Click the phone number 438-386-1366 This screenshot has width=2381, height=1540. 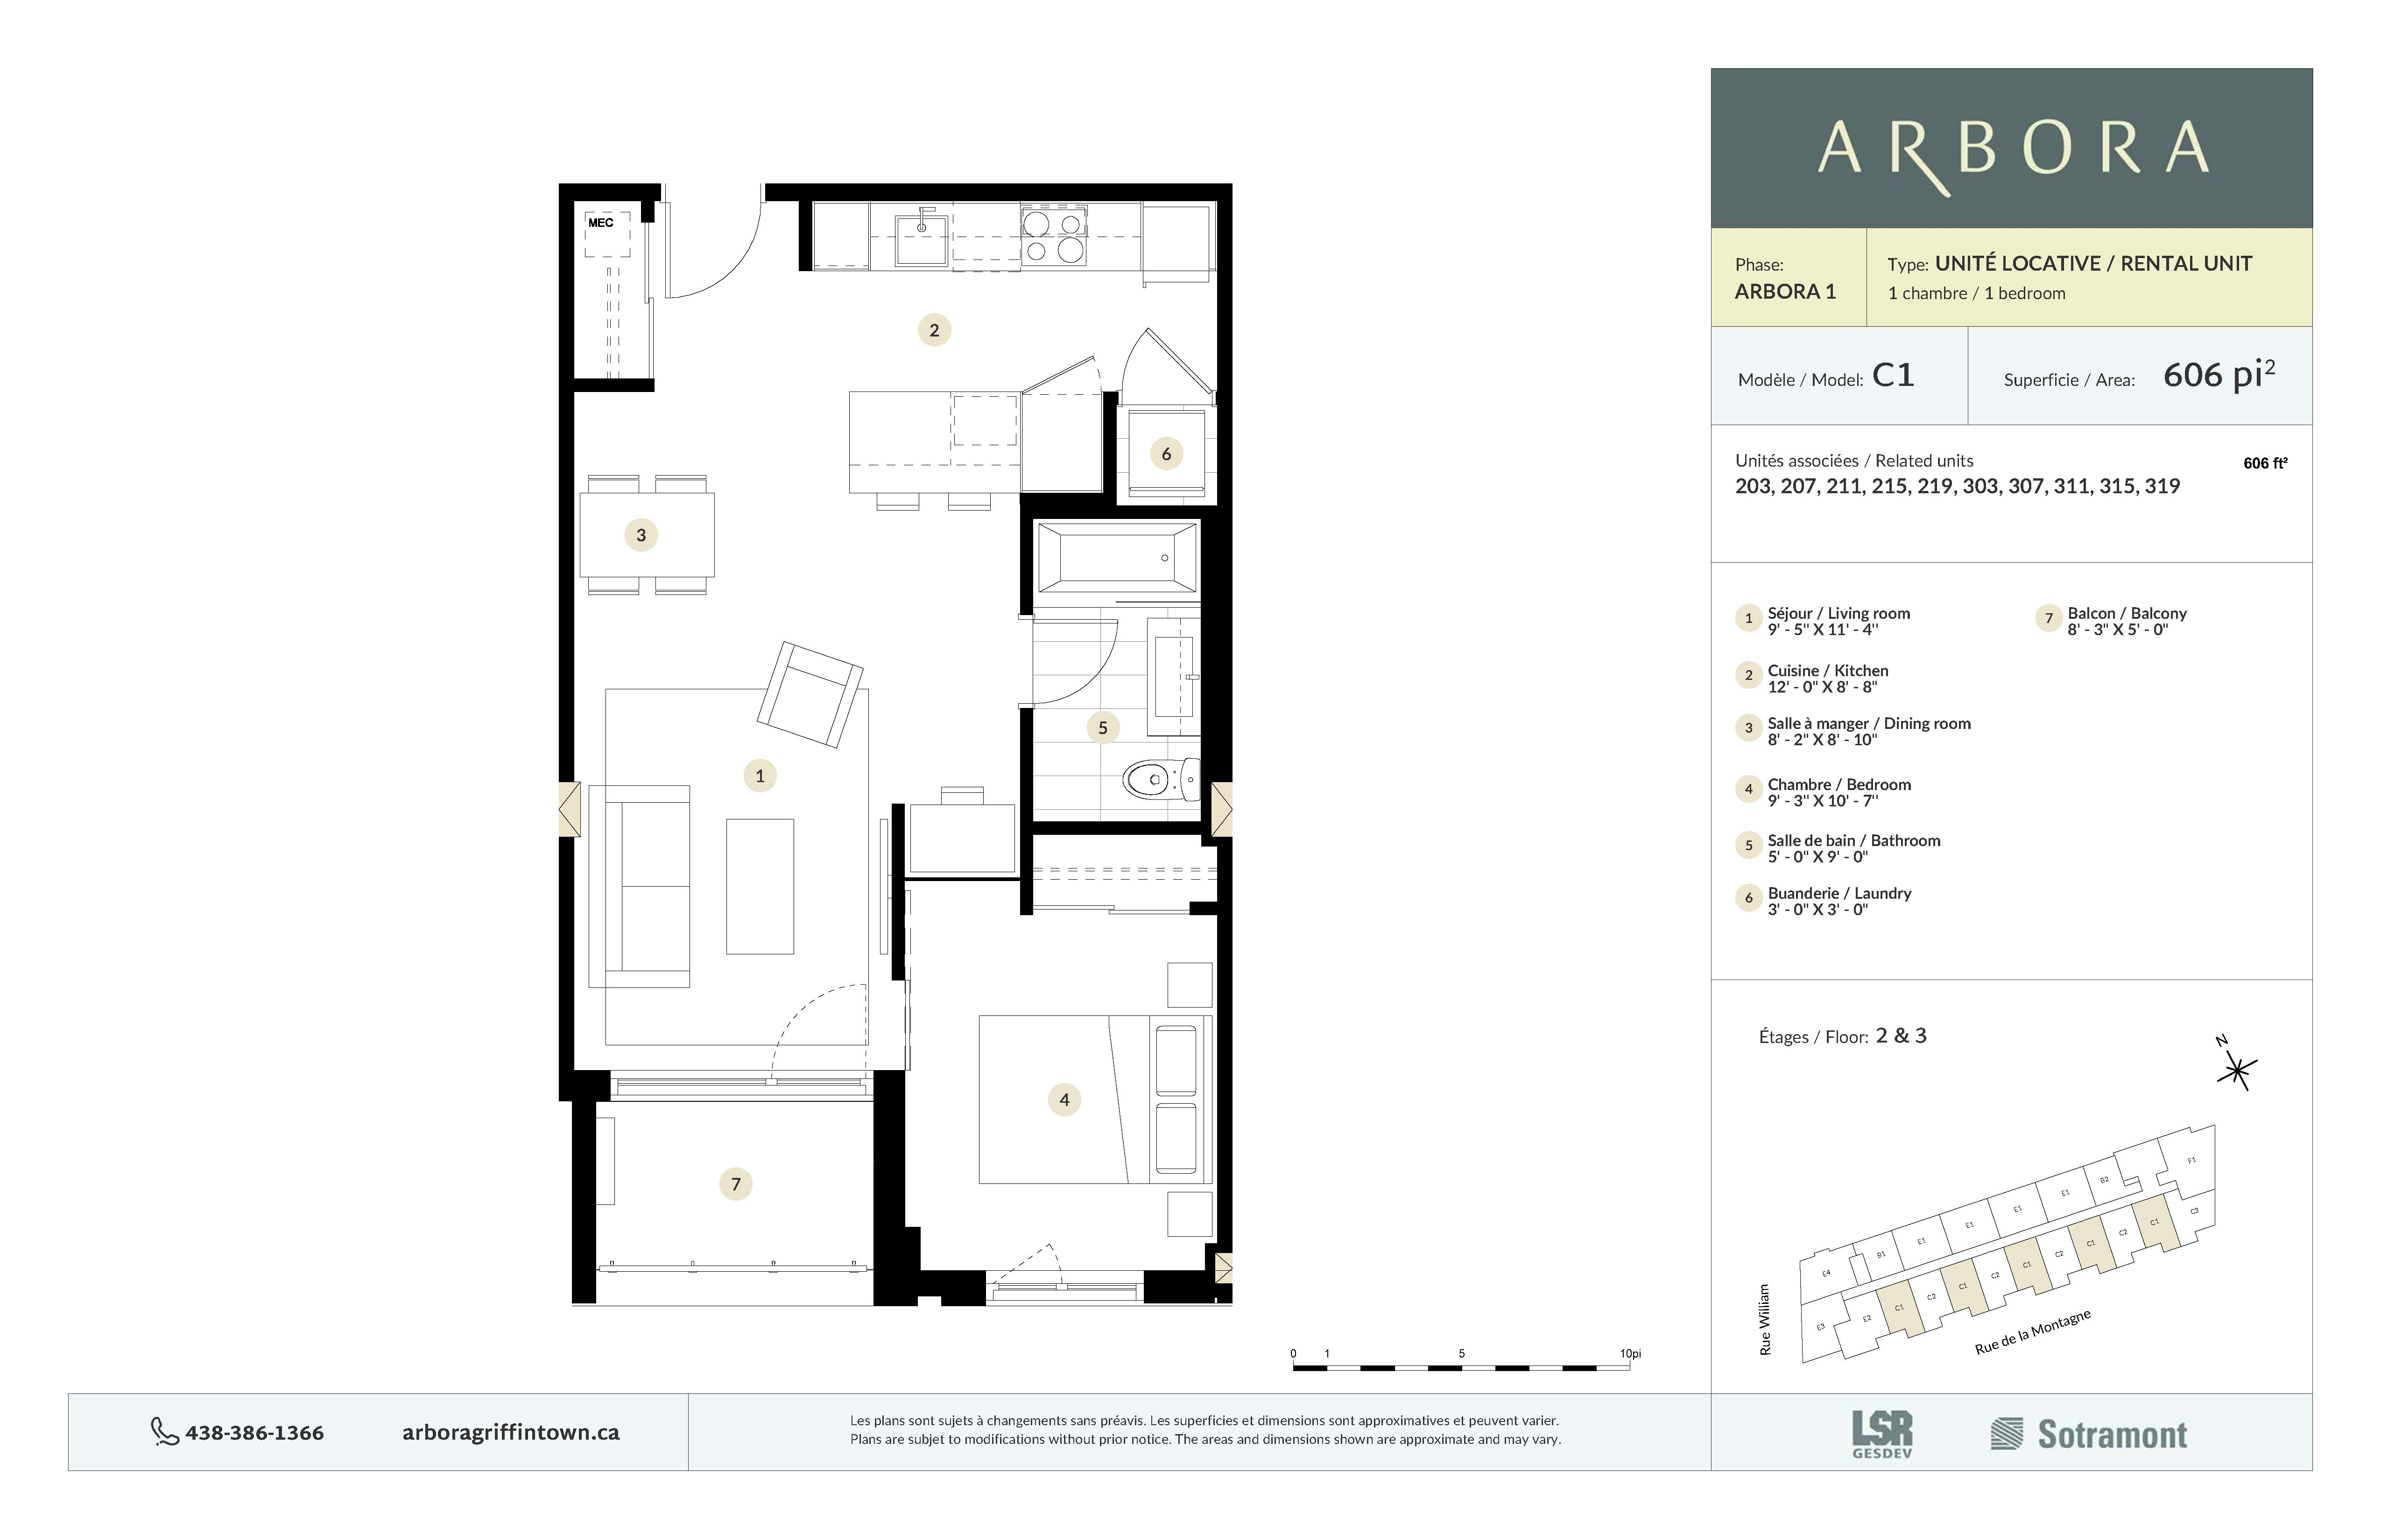[x=255, y=1433]
